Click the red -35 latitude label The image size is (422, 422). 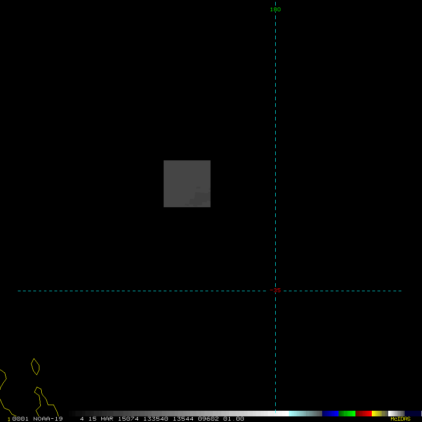coord(275,290)
